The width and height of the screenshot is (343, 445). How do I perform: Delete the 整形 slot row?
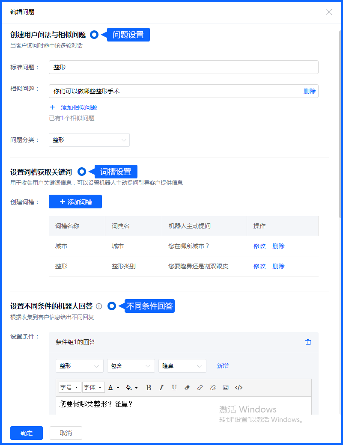(278, 266)
